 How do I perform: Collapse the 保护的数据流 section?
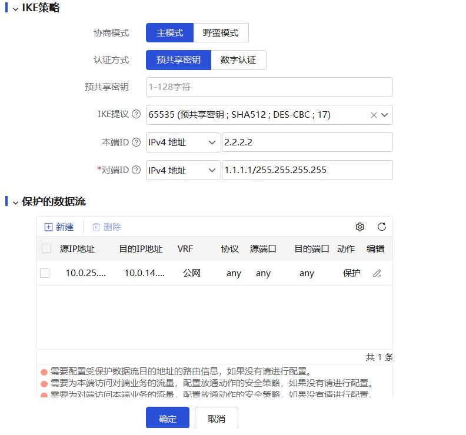coord(16,202)
